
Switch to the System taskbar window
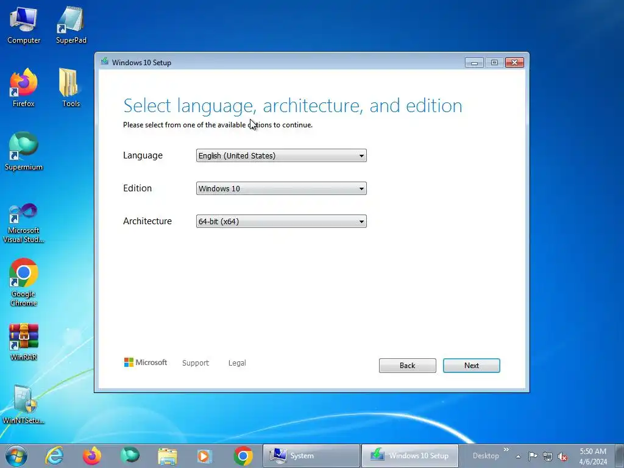click(311, 456)
